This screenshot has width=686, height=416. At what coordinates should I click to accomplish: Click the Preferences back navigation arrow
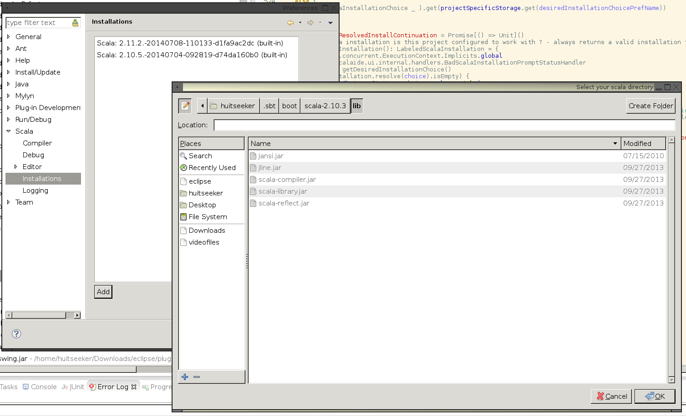point(290,22)
